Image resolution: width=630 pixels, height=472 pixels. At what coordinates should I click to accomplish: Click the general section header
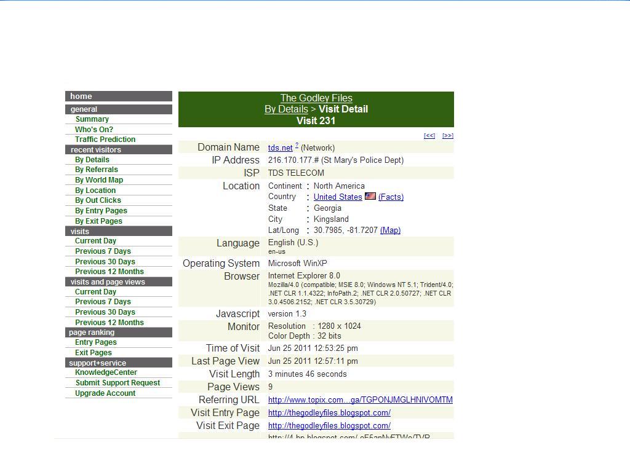point(119,109)
